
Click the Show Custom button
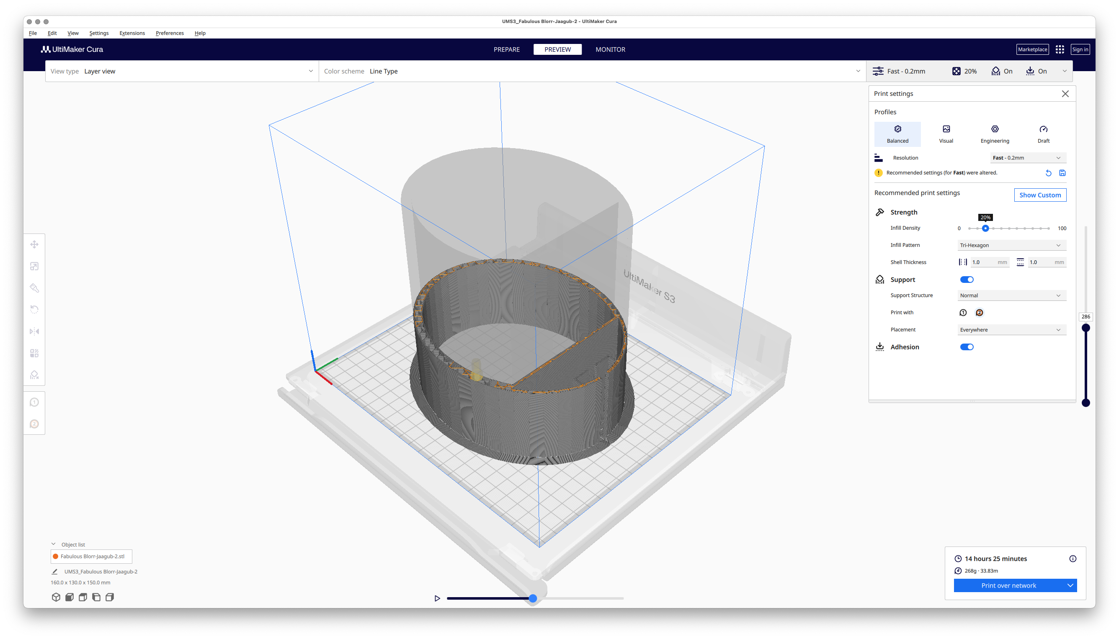(x=1040, y=195)
